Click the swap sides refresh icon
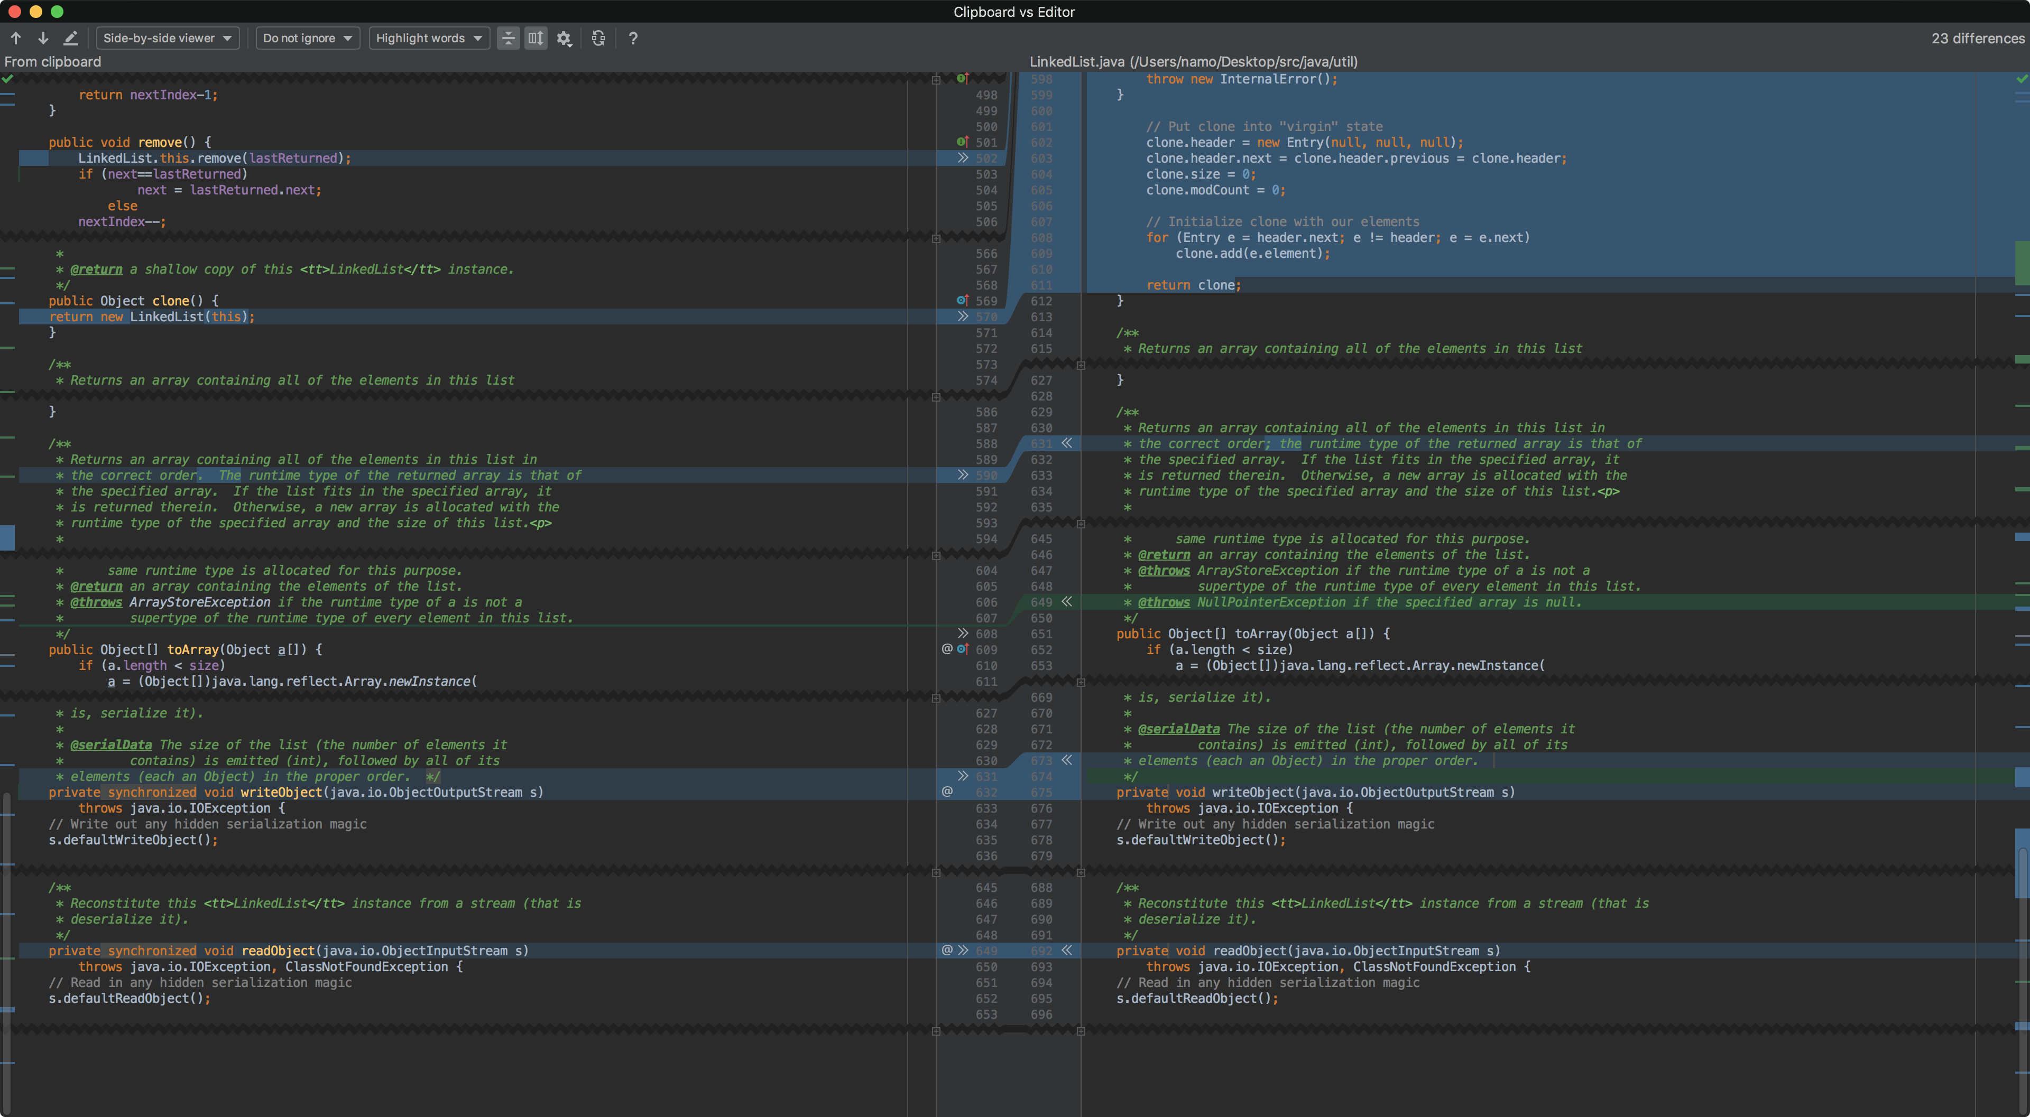 (x=598, y=38)
